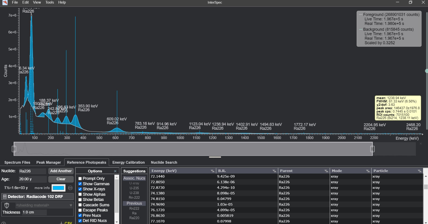428x224 pixels.
Task: Select the U-xray suggestion
Action: tap(134, 183)
